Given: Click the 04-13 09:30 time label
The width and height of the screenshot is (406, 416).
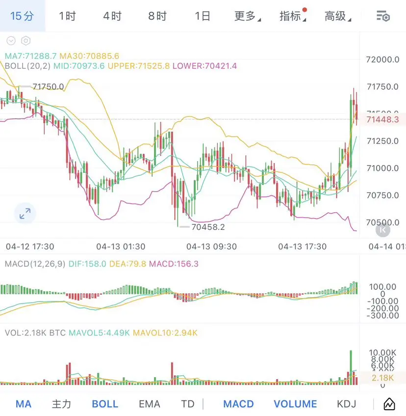Looking at the screenshot, I should pos(212,247).
